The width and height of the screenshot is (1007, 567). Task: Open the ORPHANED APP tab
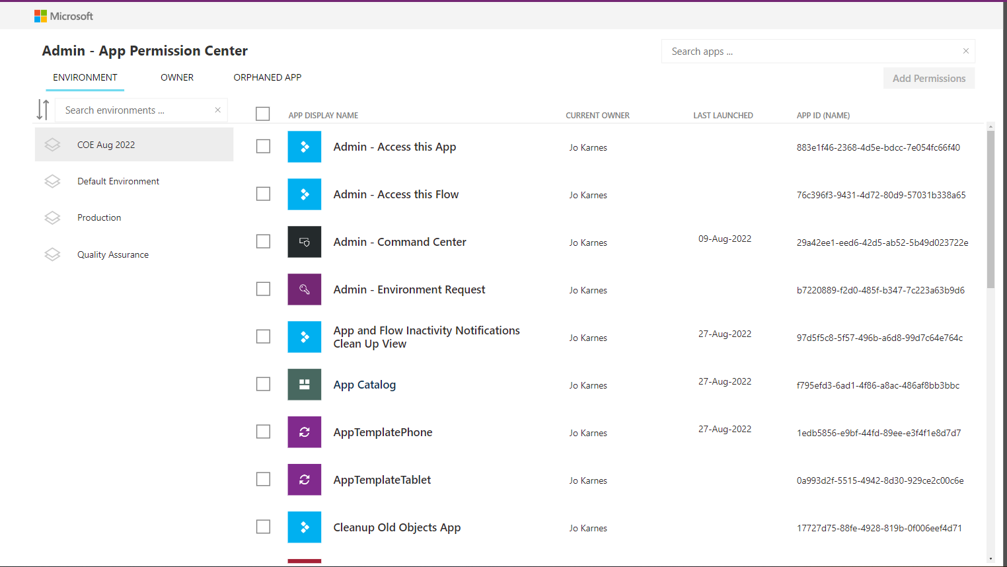point(267,77)
